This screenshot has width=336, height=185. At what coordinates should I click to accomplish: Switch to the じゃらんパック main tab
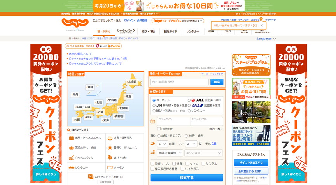[126, 31]
